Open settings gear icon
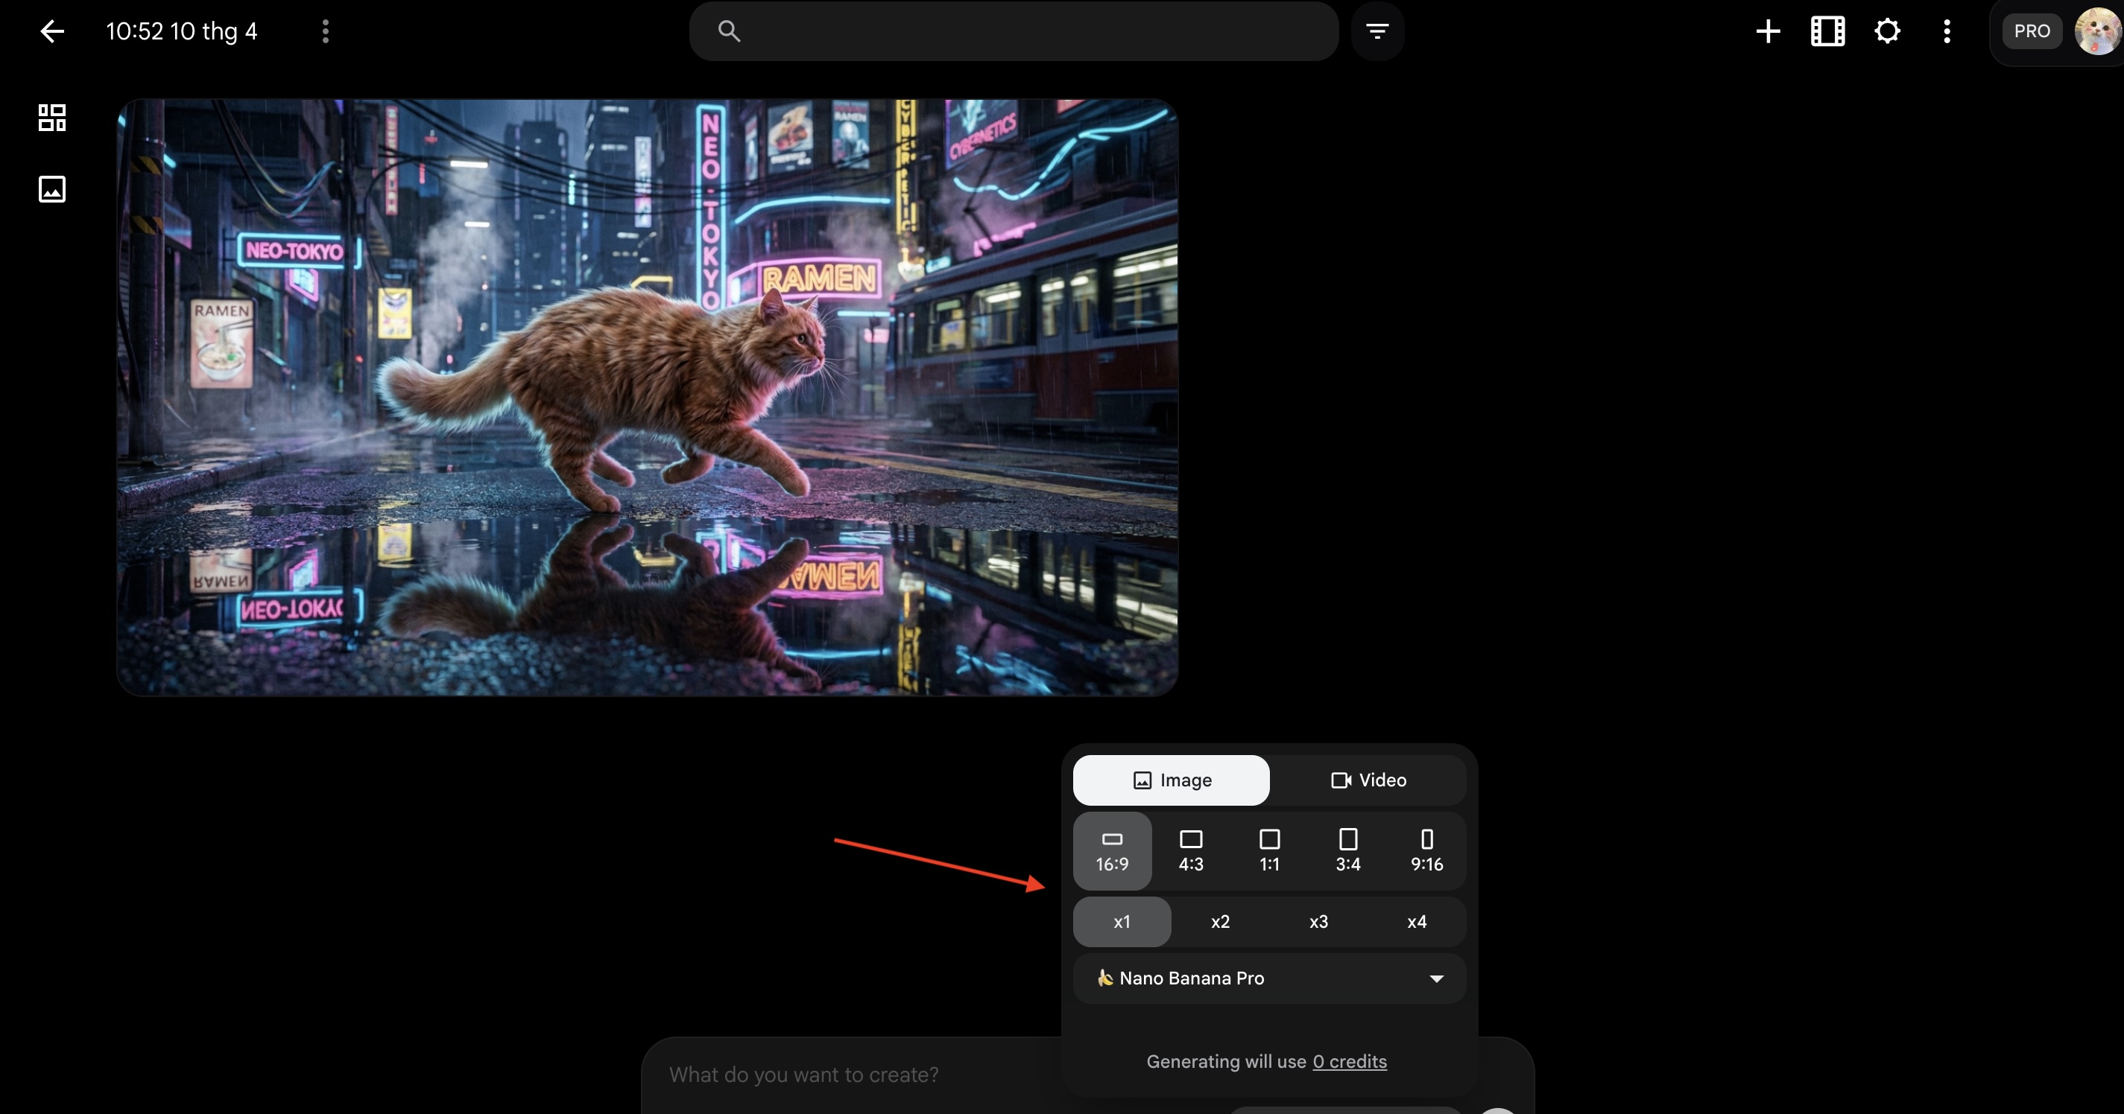 [x=1887, y=31]
